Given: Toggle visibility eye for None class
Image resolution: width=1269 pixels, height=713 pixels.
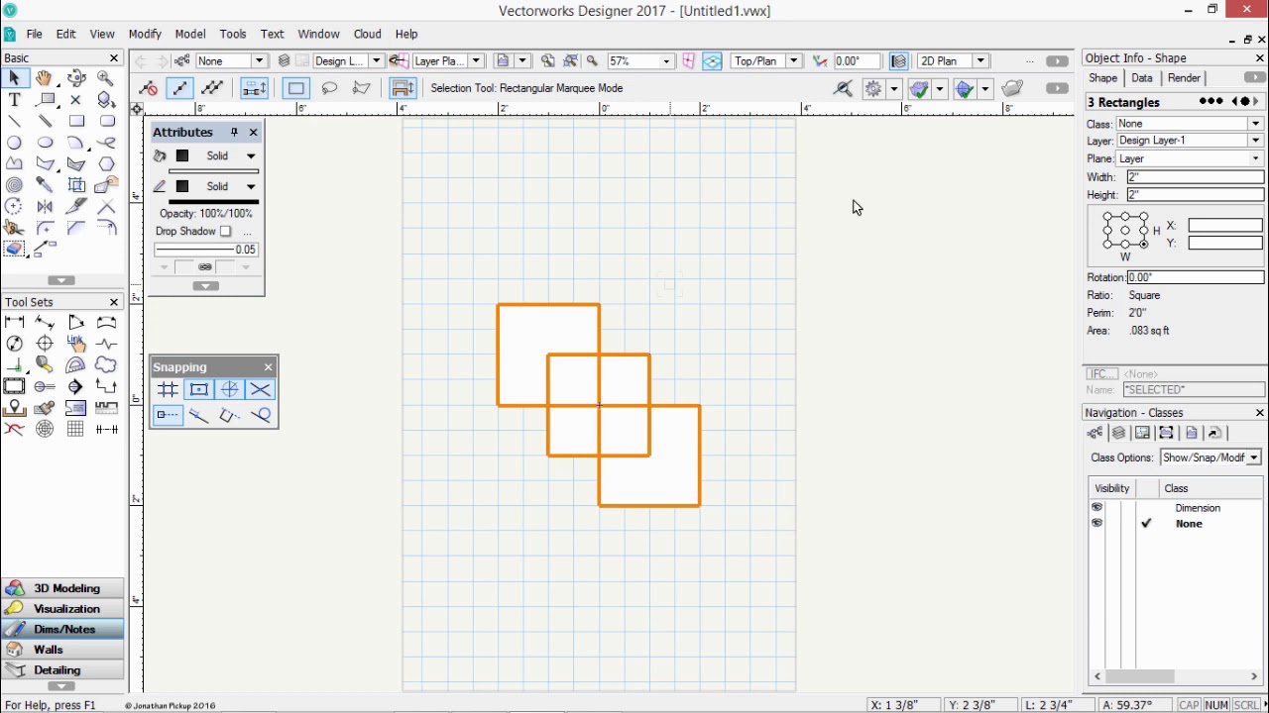Looking at the screenshot, I should point(1096,524).
